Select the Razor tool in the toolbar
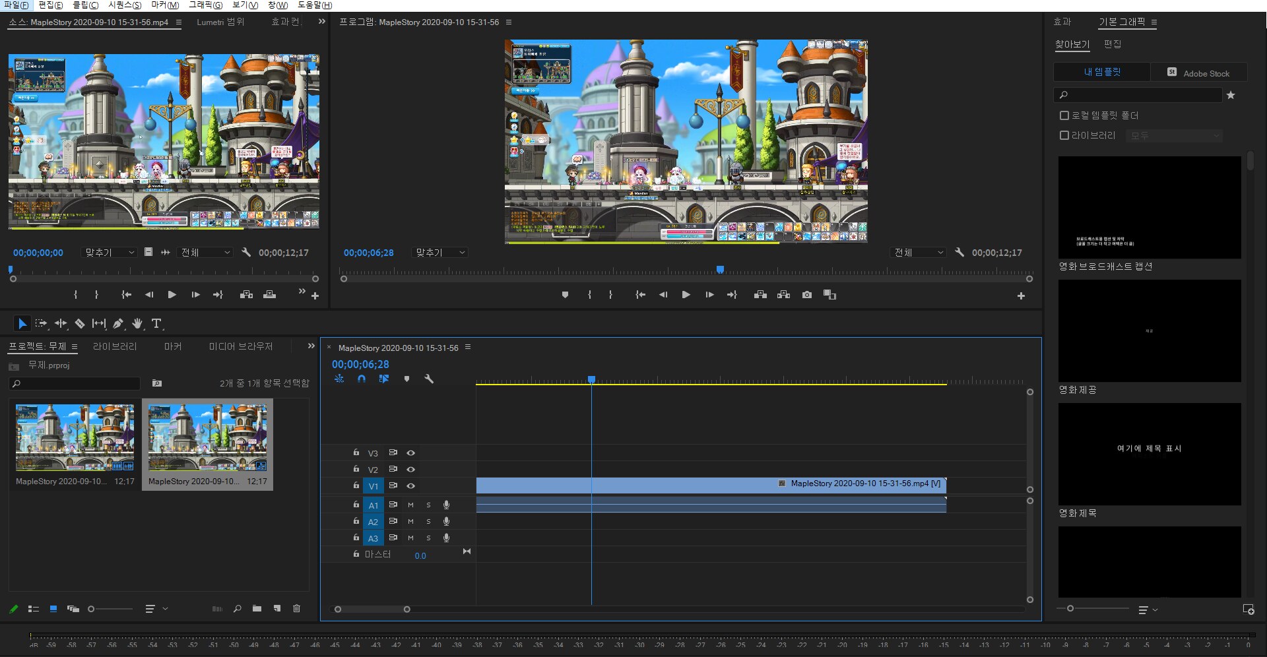1267x657 pixels. (x=80, y=323)
